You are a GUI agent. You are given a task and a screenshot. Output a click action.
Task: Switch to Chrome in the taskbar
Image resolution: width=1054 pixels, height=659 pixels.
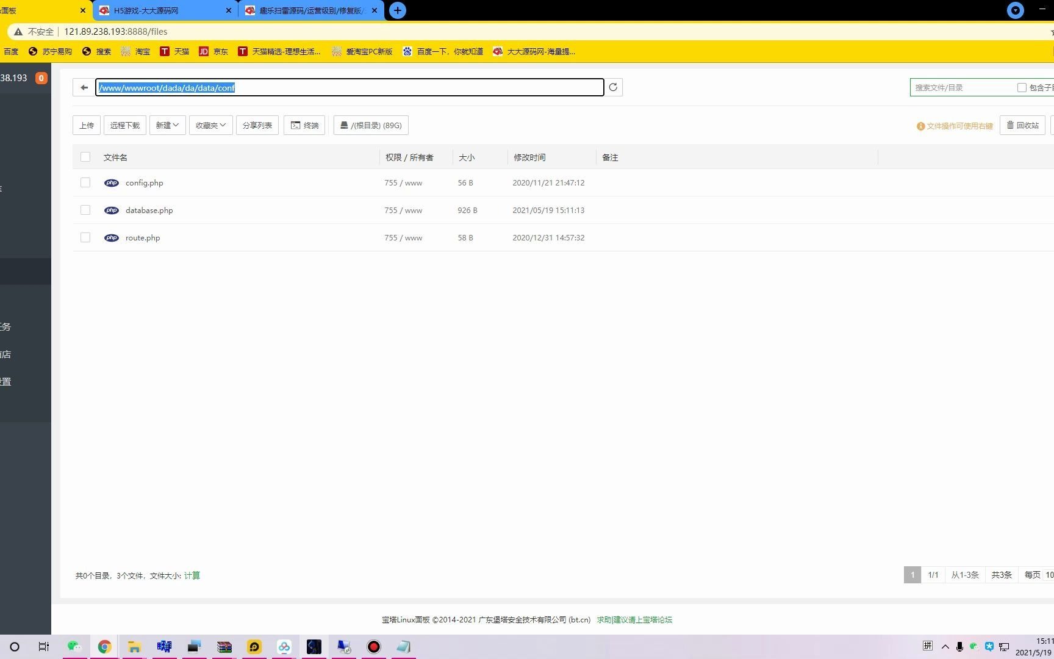point(104,647)
